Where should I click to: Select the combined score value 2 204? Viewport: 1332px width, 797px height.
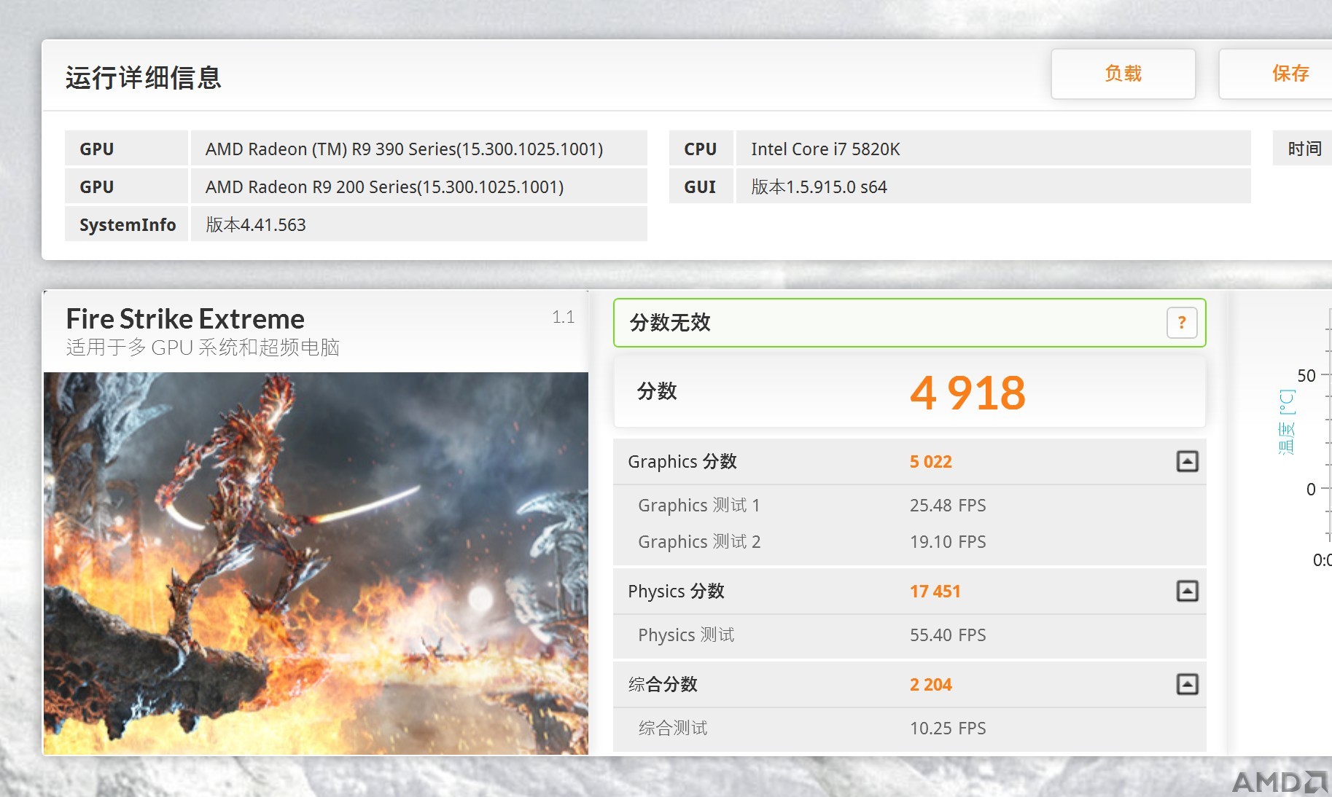click(x=931, y=685)
